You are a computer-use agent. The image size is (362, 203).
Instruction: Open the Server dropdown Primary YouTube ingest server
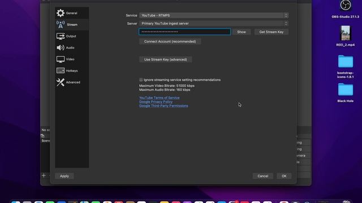click(x=214, y=24)
